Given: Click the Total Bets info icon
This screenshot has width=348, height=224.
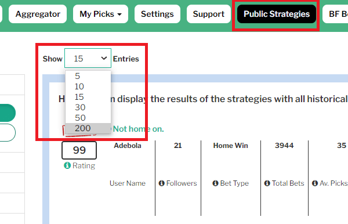Looking at the screenshot, I should 267,183.
